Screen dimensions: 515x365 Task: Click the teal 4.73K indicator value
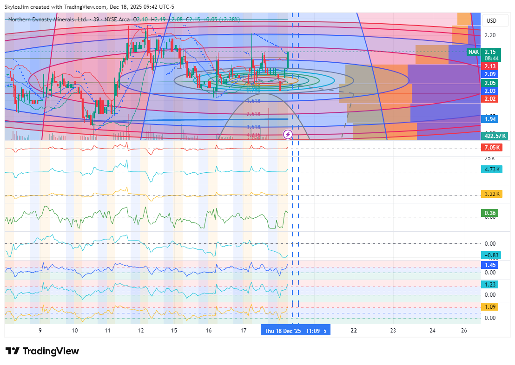click(x=492, y=169)
